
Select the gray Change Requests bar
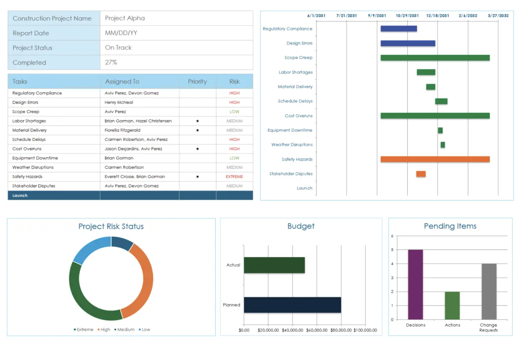[x=489, y=291]
